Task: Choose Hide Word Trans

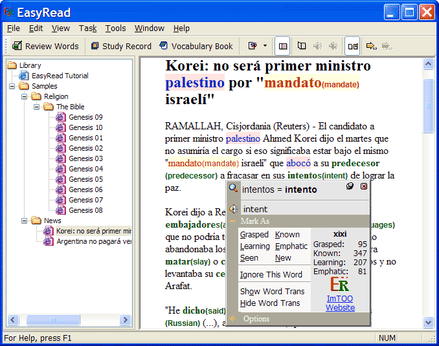Action: (270, 303)
